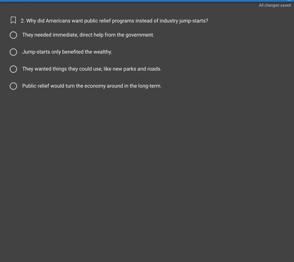This screenshot has width=294, height=262.
Task: Click the question 2 prompt text
Action: [x=114, y=21]
